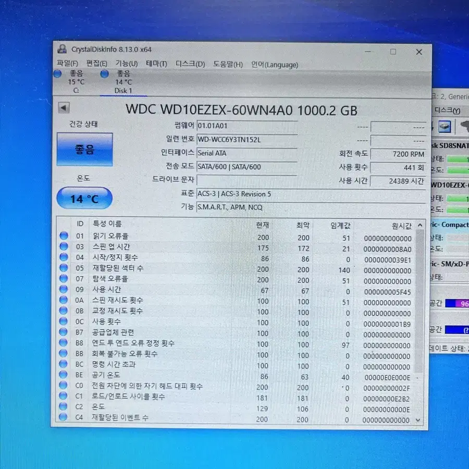Viewport: 469px width, 469px height.
Task: Click the 14 °C temperature button
Action: click(x=84, y=198)
